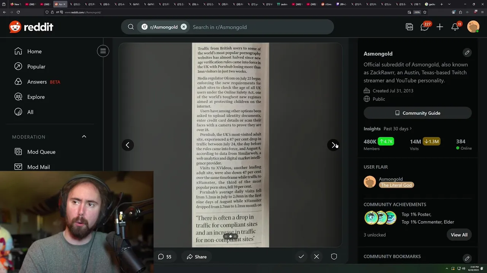View All community achievements
487x273 pixels.
459,235
